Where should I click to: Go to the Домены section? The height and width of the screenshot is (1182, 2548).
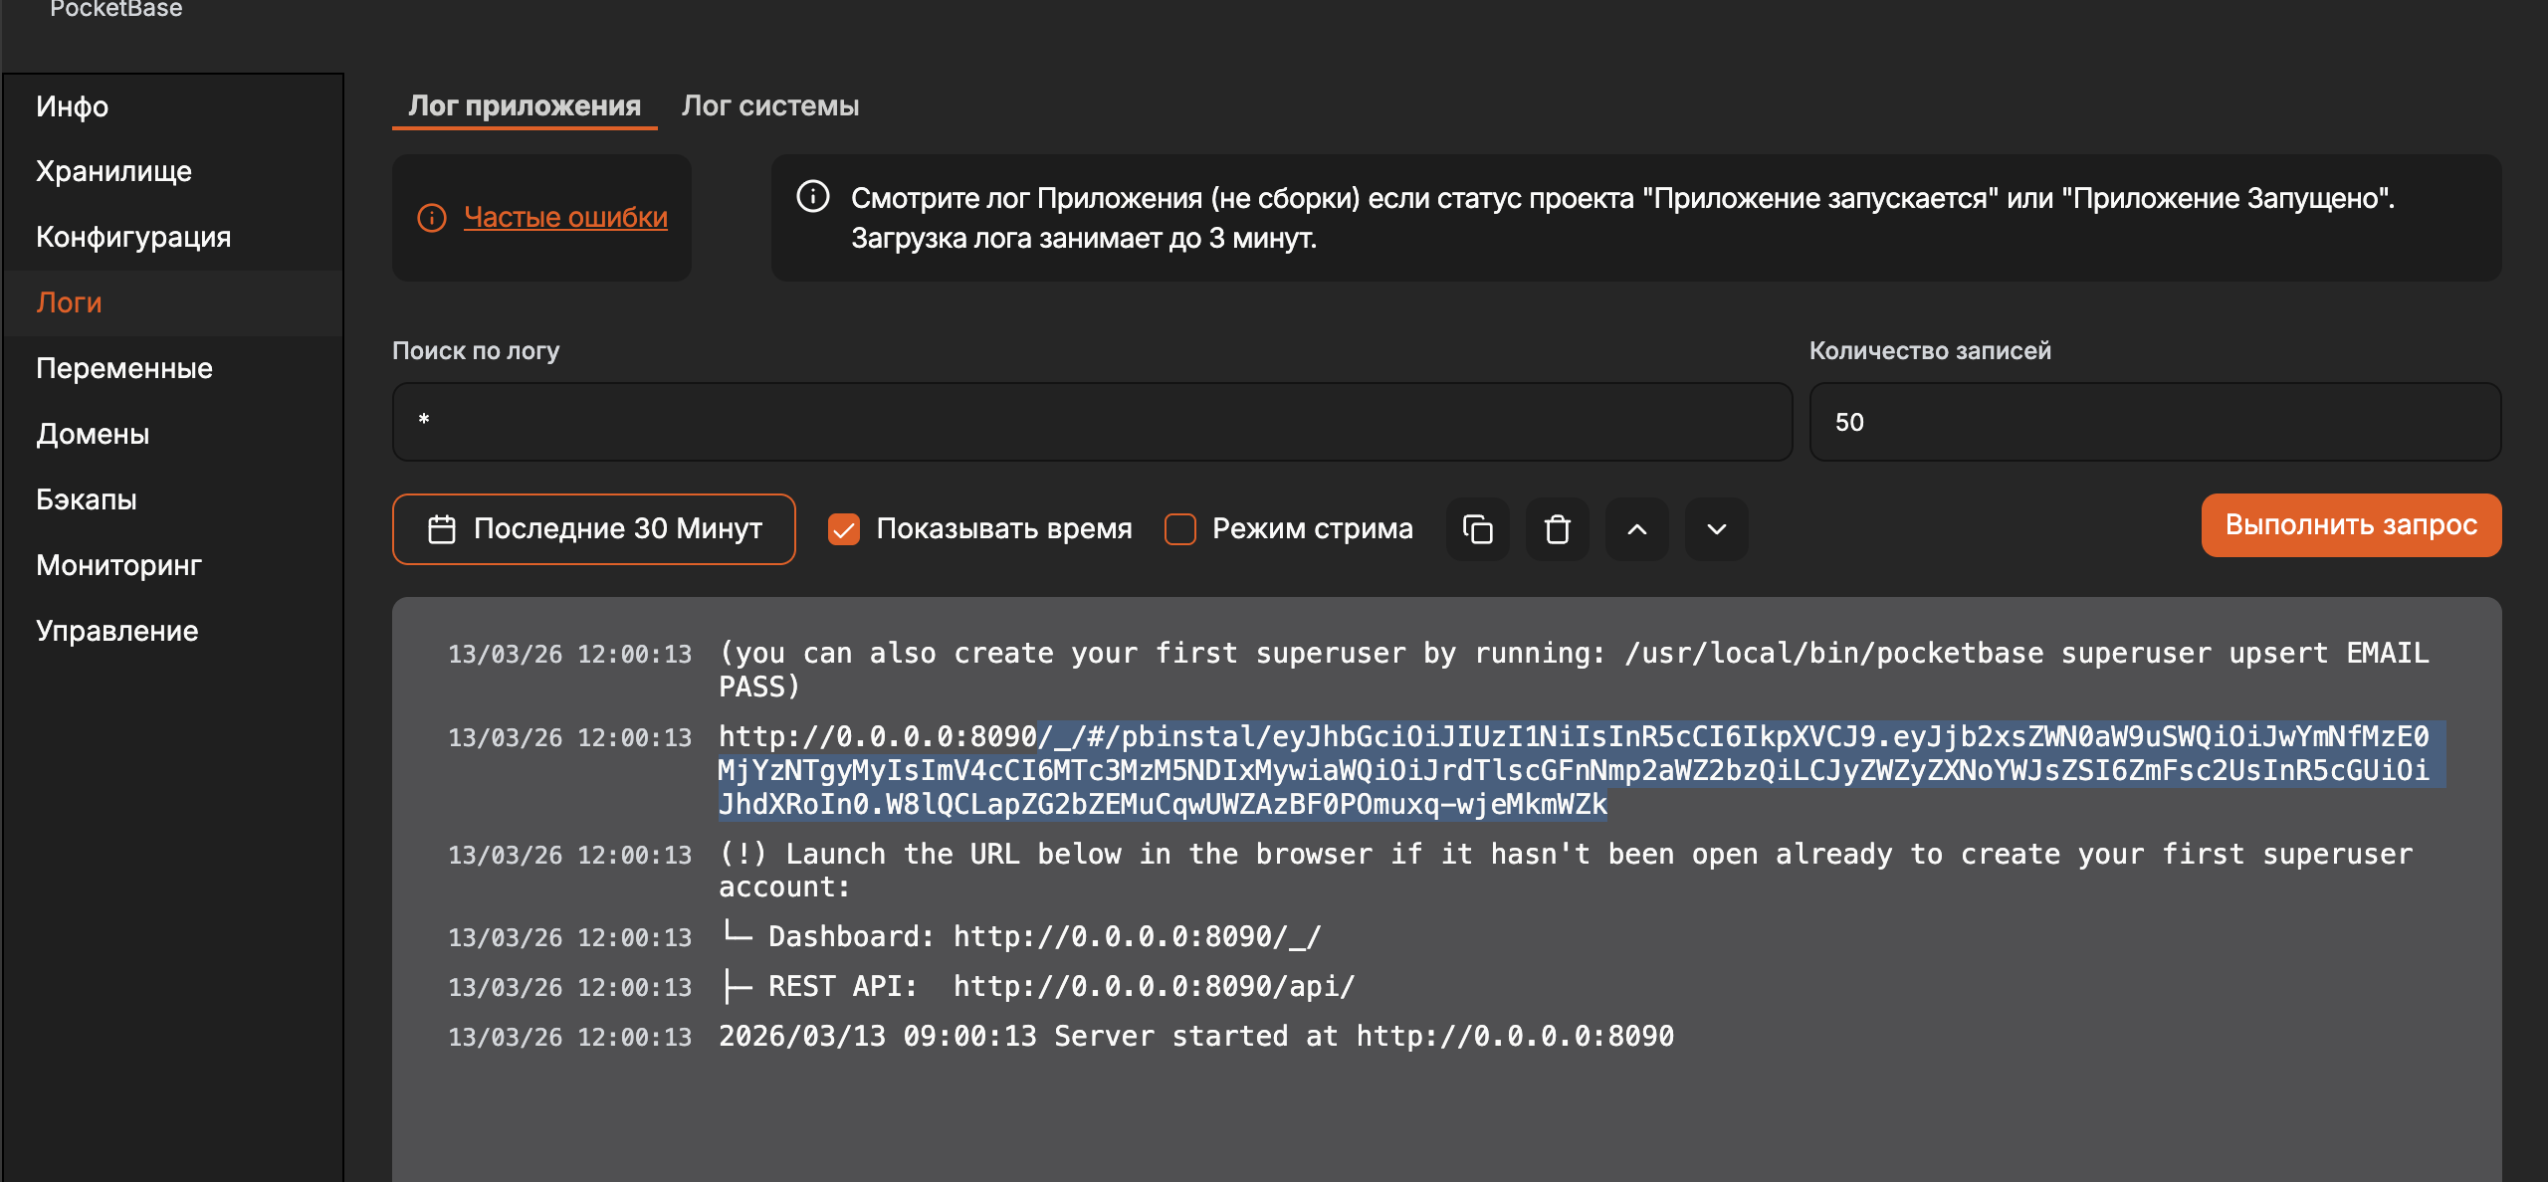point(93,434)
